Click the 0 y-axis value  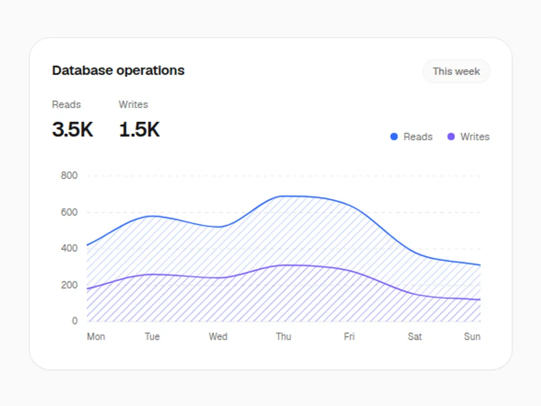click(75, 321)
